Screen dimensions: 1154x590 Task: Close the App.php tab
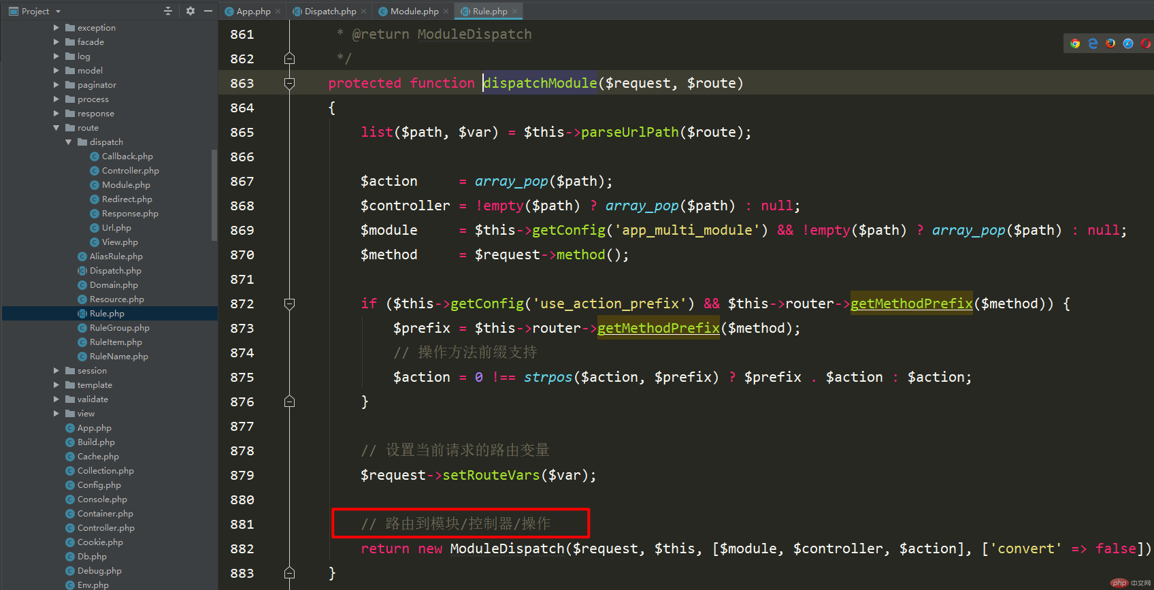pos(278,12)
